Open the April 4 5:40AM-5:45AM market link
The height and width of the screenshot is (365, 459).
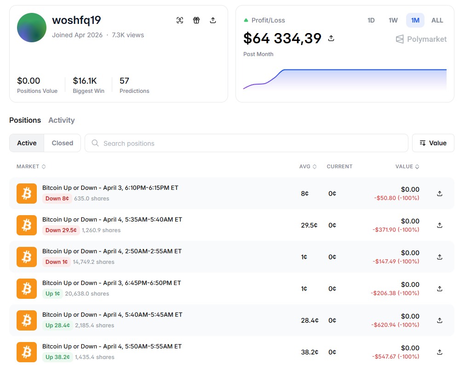coord(112,315)
